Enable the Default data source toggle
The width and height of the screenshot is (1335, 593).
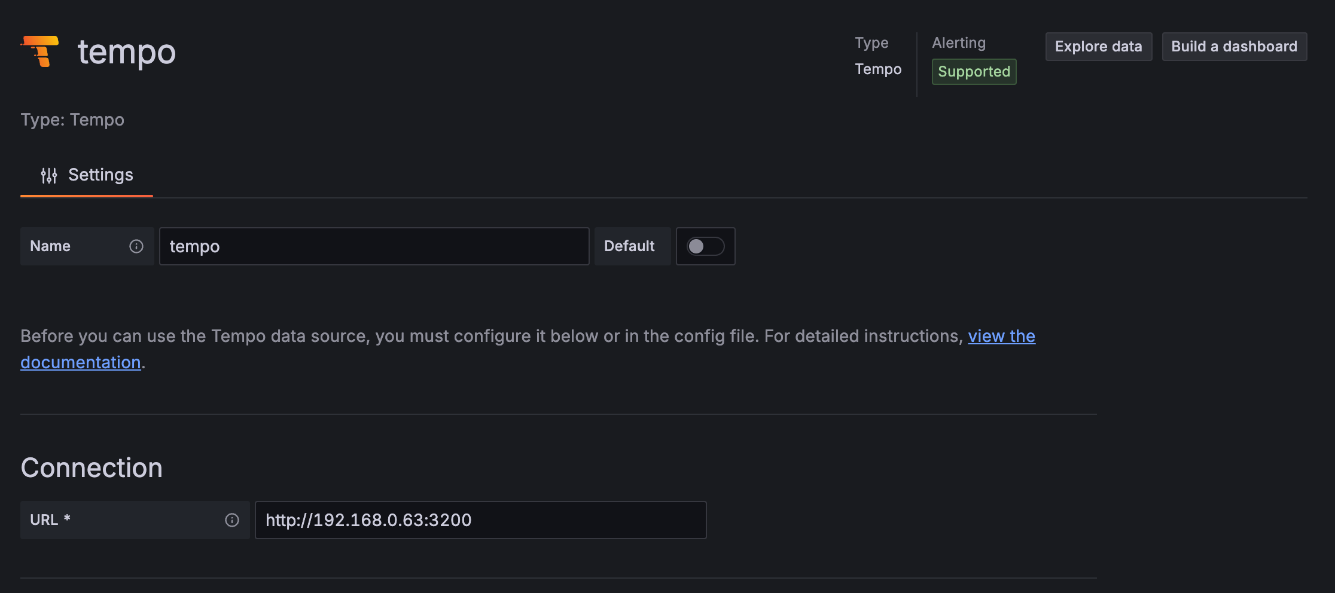[705, 246]
